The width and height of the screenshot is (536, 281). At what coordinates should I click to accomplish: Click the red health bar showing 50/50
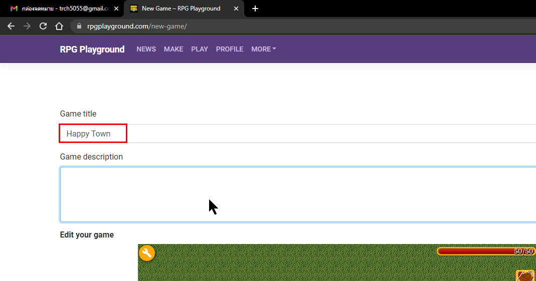[486, 251]
